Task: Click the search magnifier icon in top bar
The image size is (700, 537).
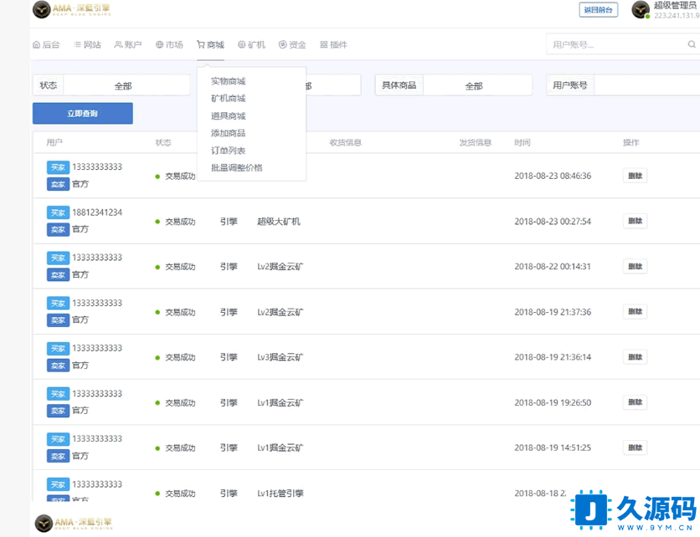Action: coord(691,45)
